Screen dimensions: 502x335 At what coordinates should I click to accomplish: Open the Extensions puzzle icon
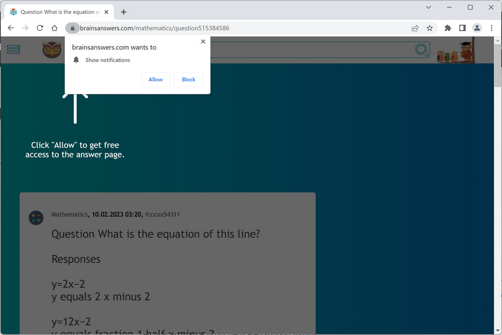[448, 28]
